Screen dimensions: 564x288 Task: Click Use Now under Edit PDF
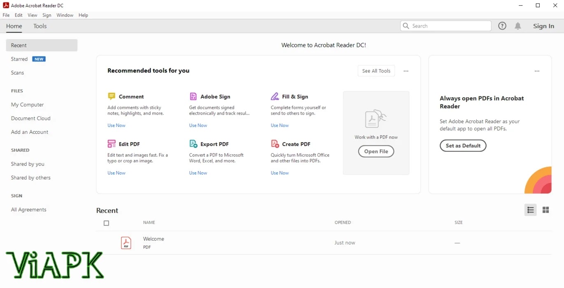click(x=117, y=173)
